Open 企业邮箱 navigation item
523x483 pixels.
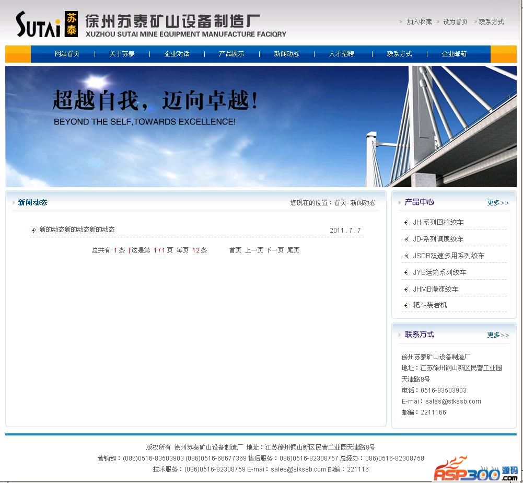(x=454, y=54)
